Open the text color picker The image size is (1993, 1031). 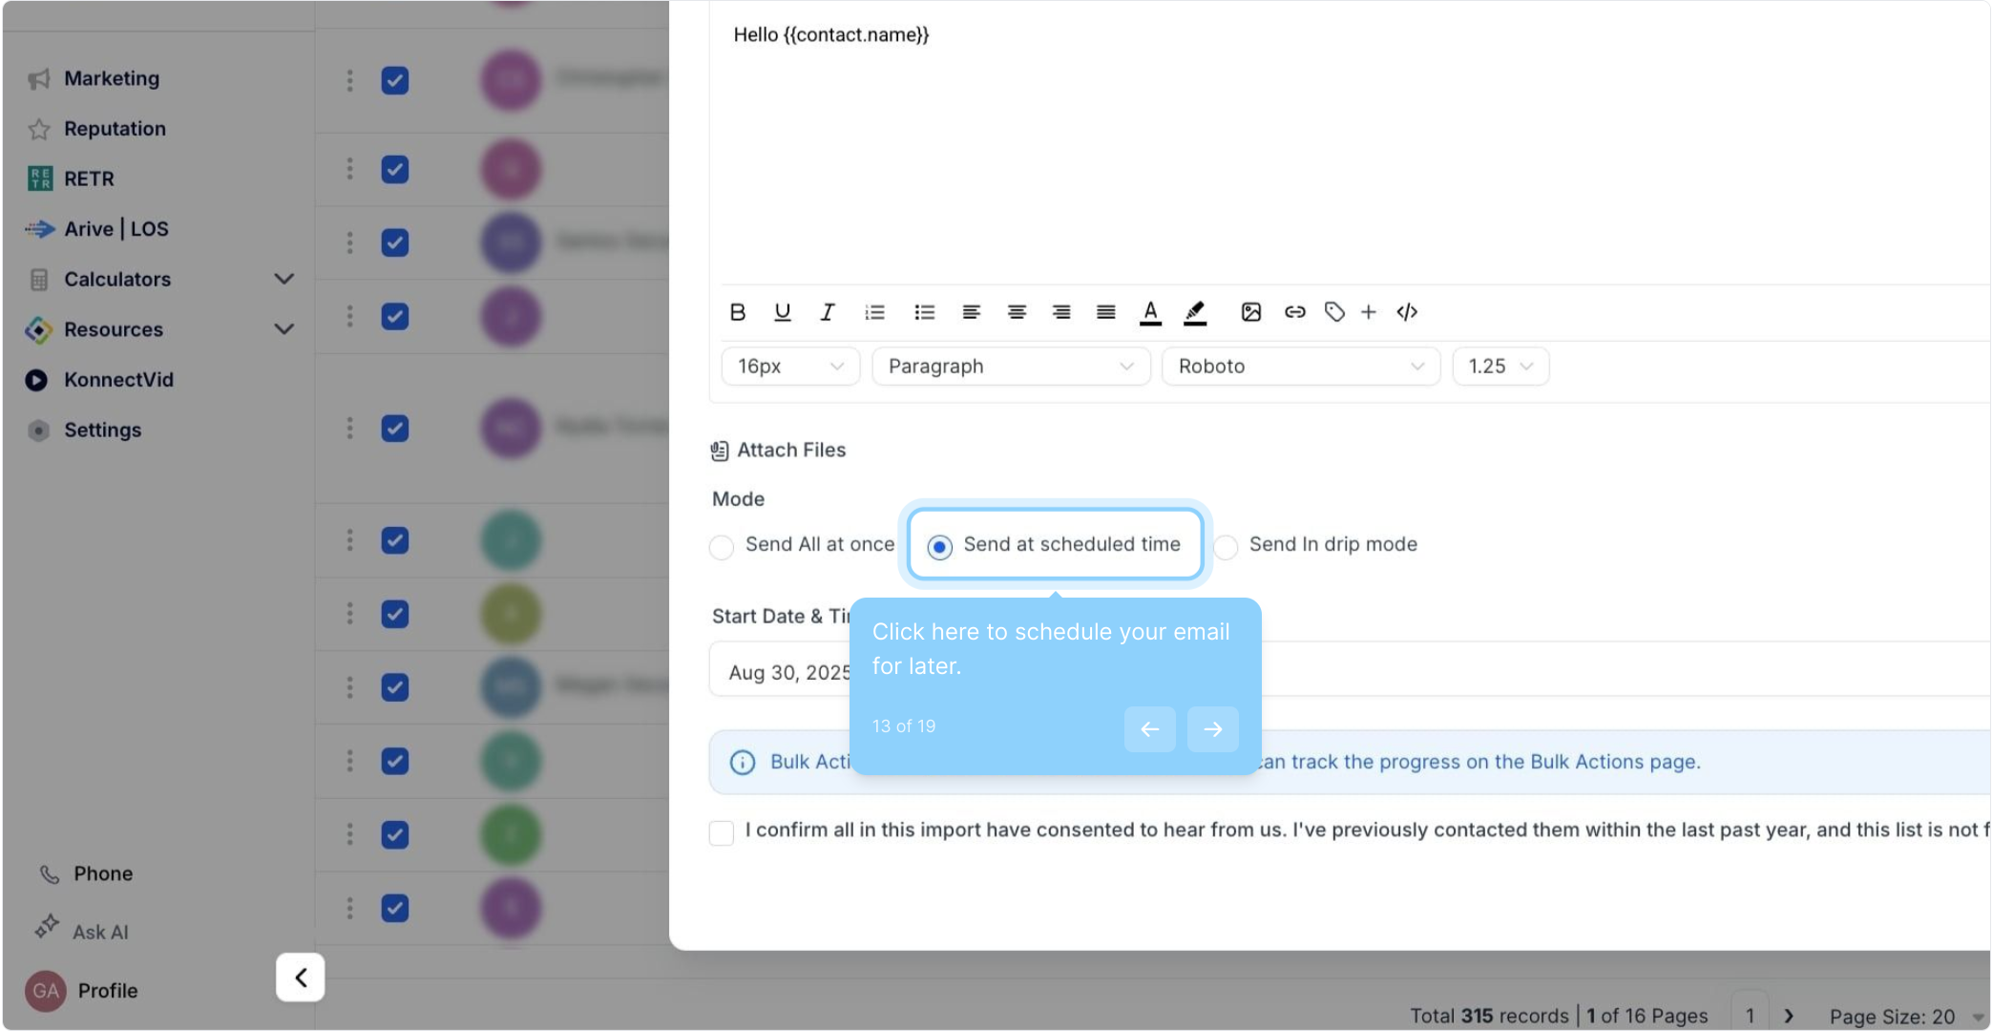point(1150,312)
